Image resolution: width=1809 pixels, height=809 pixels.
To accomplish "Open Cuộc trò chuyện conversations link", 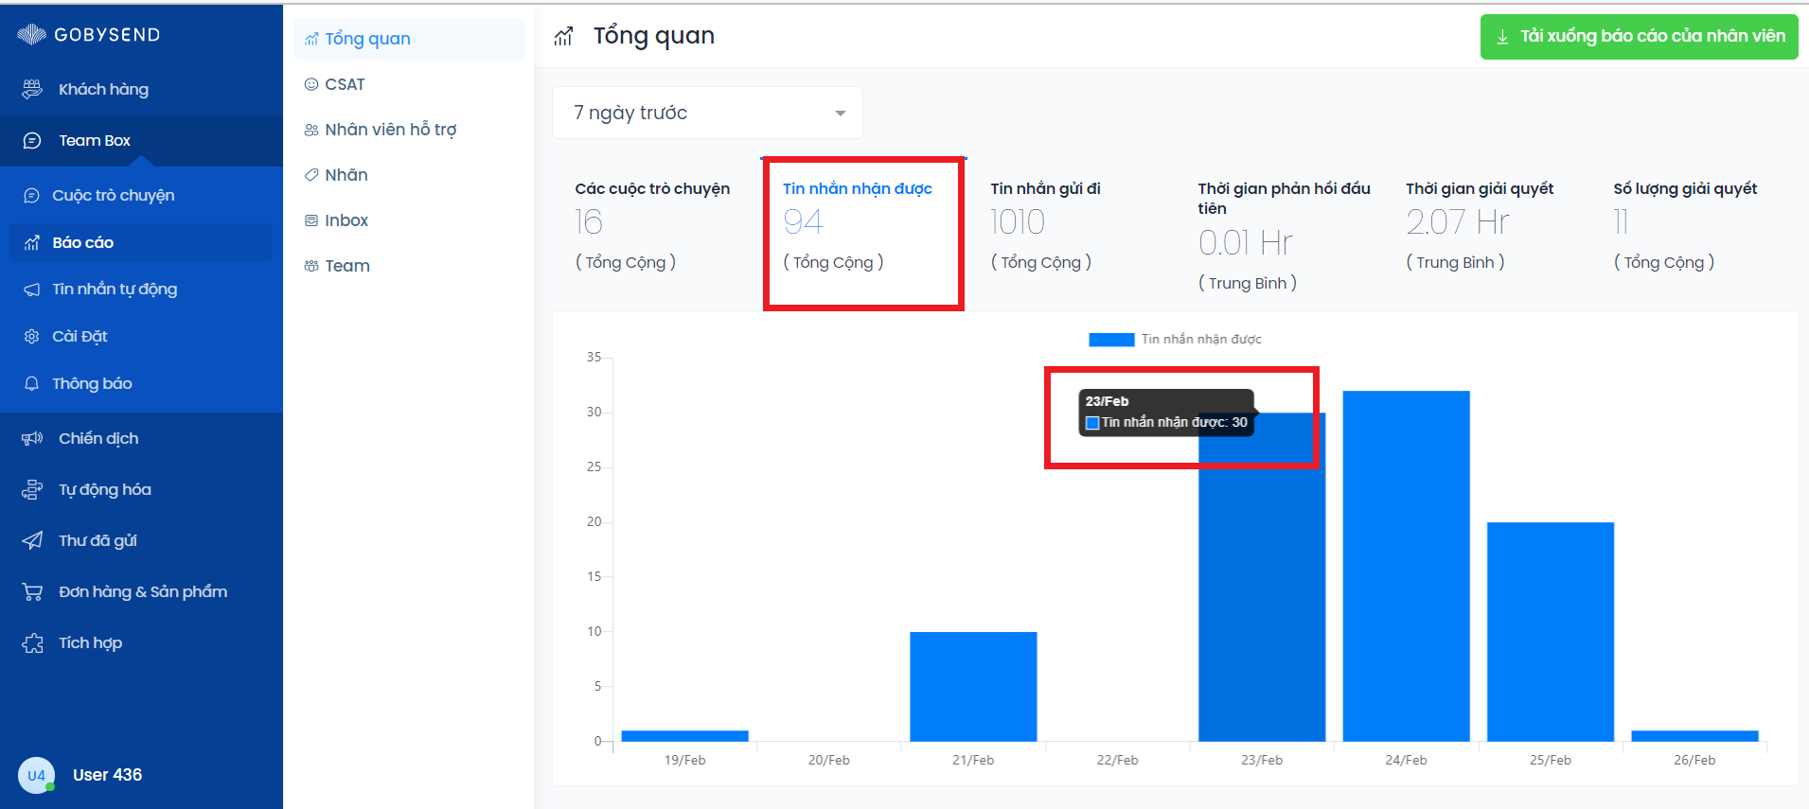I will (113, 195).
